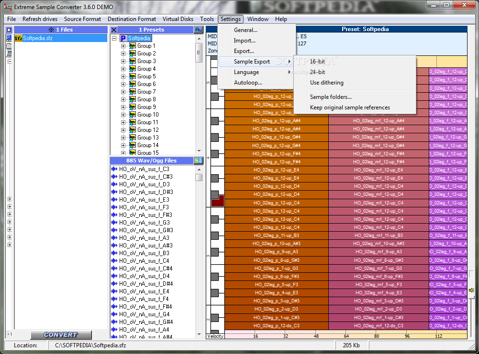The height and width of the screenshot is (354, 479).
Task: Open the Help menu
Action: (281, 19)
